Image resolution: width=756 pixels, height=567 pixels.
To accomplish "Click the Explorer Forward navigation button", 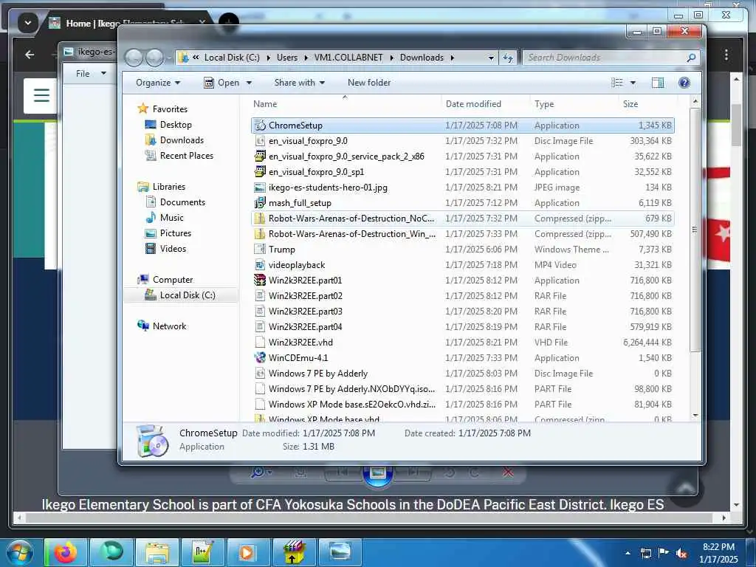I will (154, 58).
